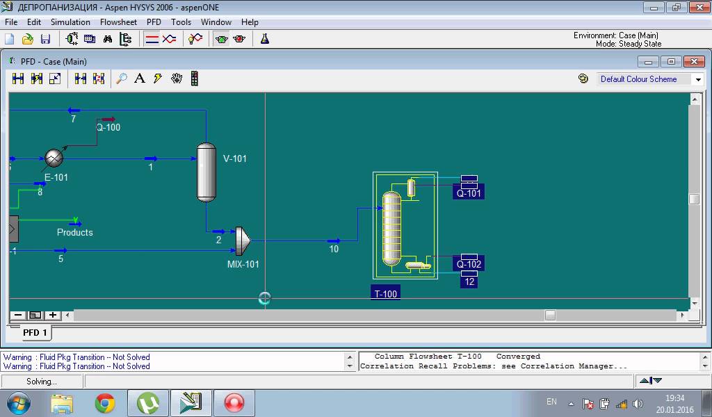The height and width of the screenshot is (417, 712).
Task: Click PFD scroll down arrow
Action: click(x=695, y=304)
